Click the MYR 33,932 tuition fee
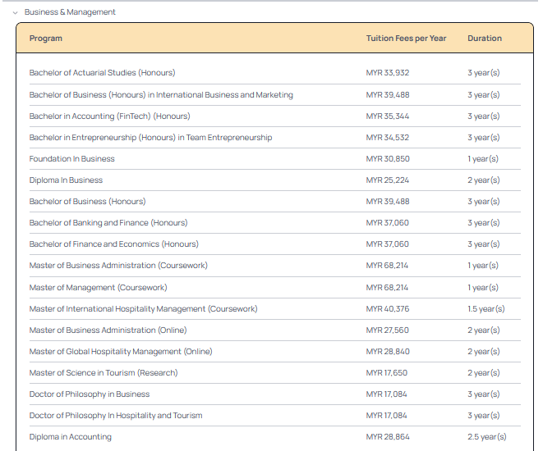 [x=388, y=73]
